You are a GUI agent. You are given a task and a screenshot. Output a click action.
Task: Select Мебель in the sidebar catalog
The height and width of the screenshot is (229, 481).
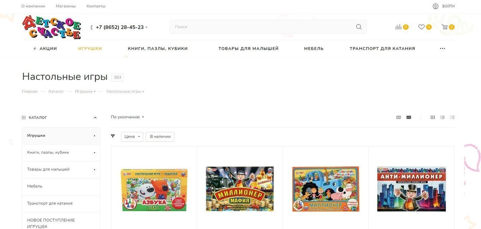(x=61, y=186)
